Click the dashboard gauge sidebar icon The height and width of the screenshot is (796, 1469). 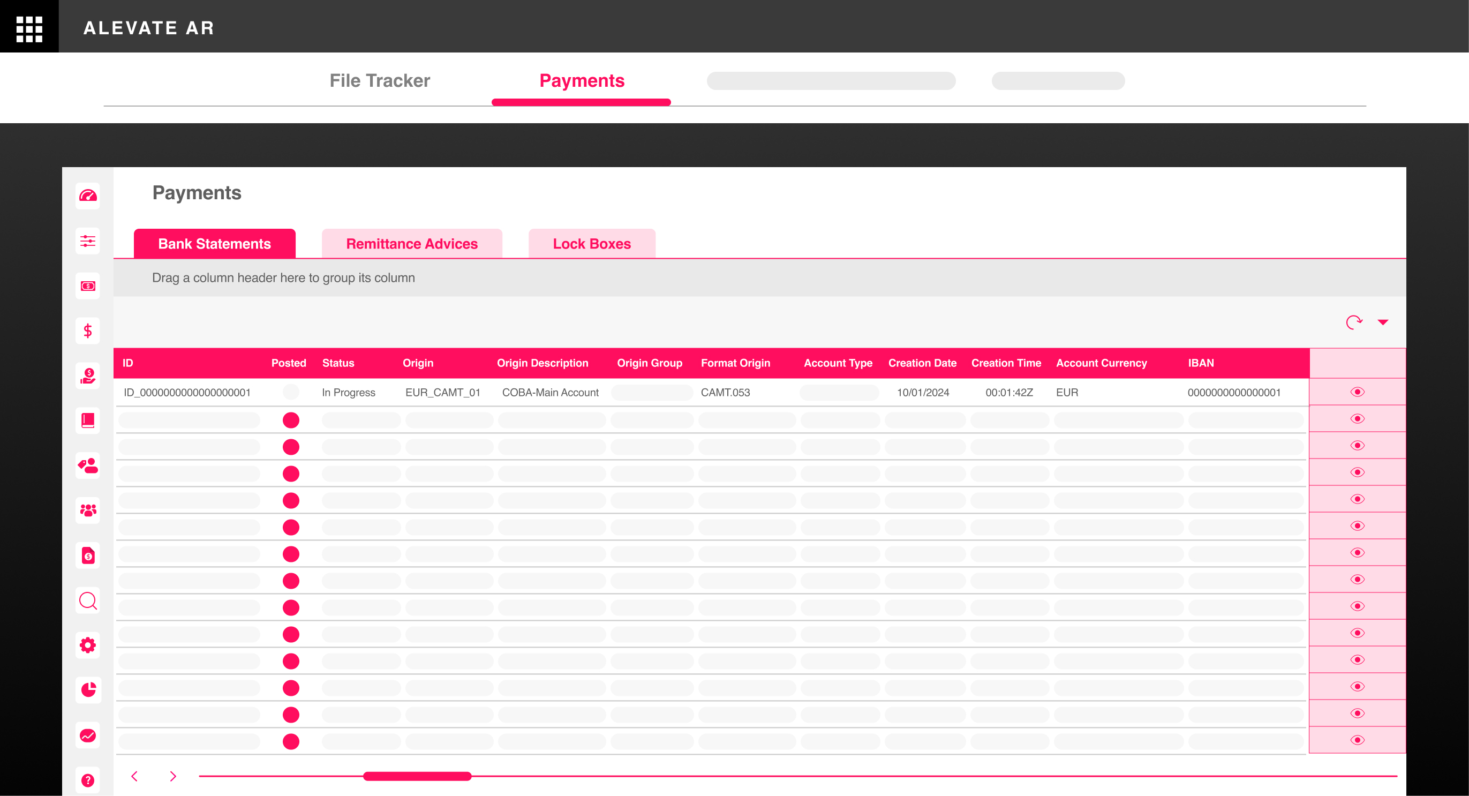tap(88, 196)
